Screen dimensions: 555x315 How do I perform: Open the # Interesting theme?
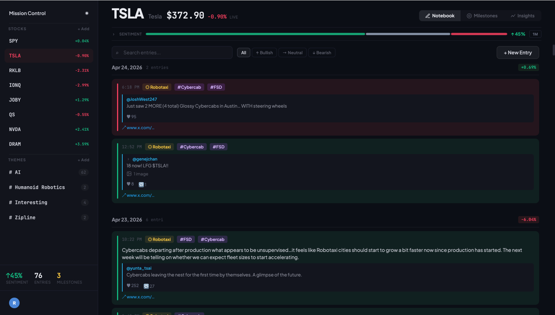49,202
